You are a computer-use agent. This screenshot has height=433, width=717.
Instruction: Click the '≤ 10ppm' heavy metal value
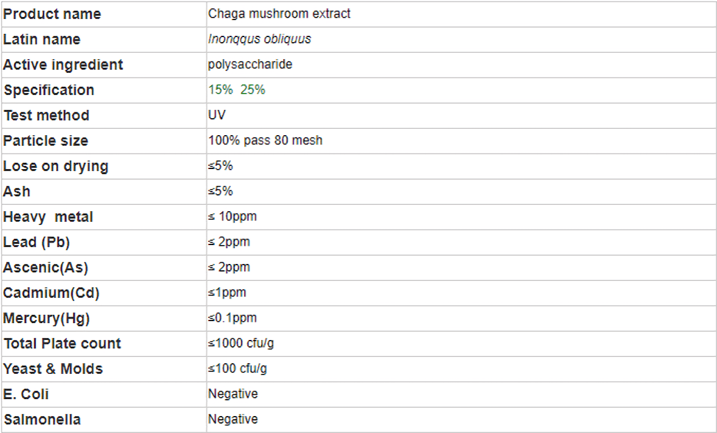(232, 216)
